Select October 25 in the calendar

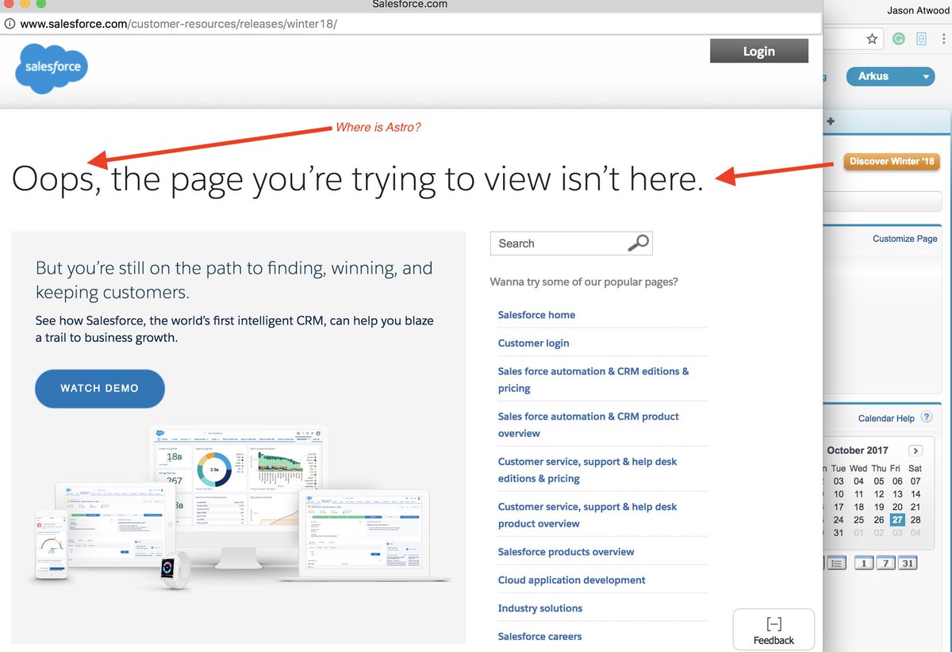(x=858, y=520)
